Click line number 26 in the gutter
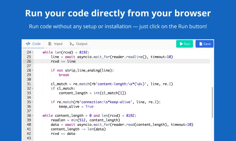The width and height of the screenshot is (236, 141). point(29,61)
